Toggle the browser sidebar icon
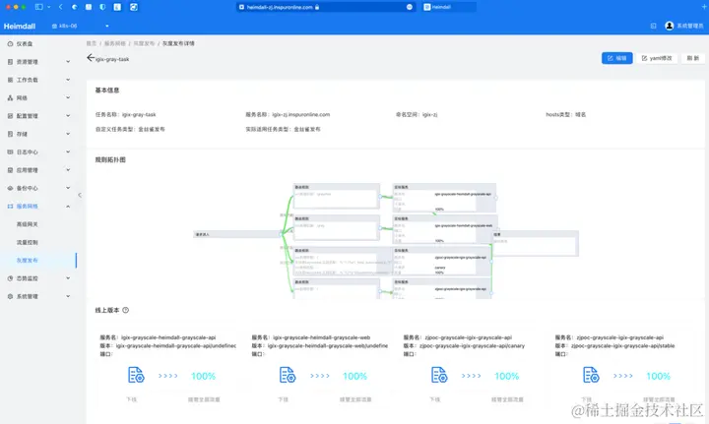The height and width of the screenshot is (424, 709). [x=38, y=7]
